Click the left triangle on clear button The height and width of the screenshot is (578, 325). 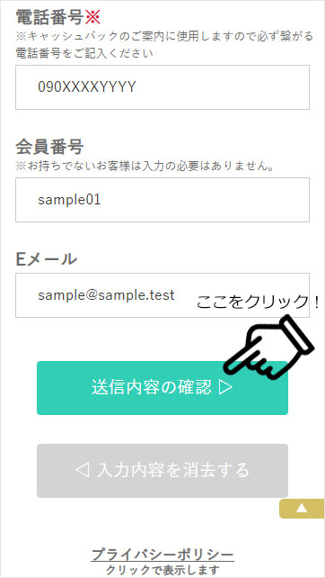coord(82,471)
